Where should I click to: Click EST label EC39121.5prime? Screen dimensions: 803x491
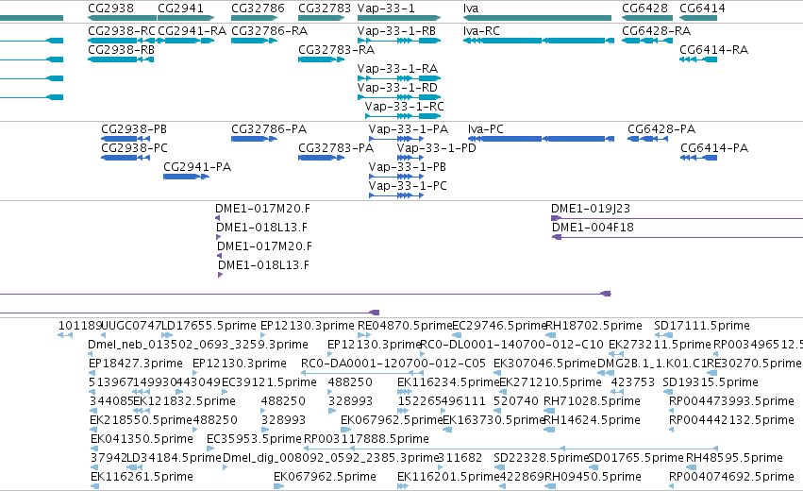click(x=269, y=382)
